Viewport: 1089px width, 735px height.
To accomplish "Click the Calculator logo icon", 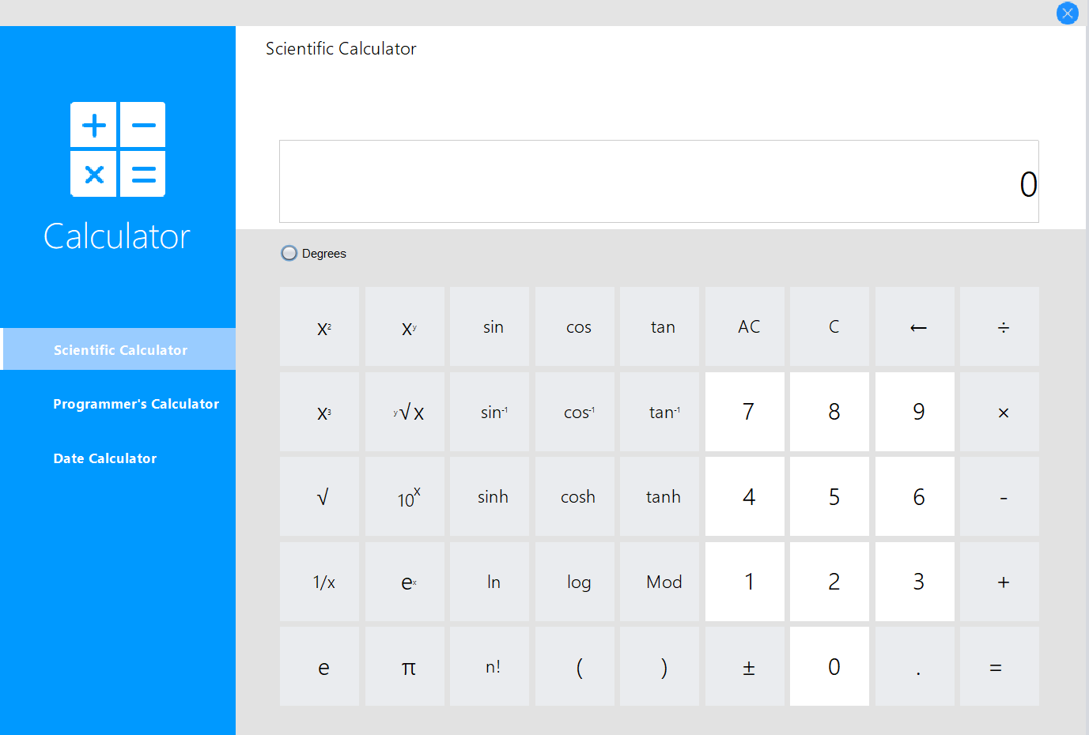I will (118, 149).
